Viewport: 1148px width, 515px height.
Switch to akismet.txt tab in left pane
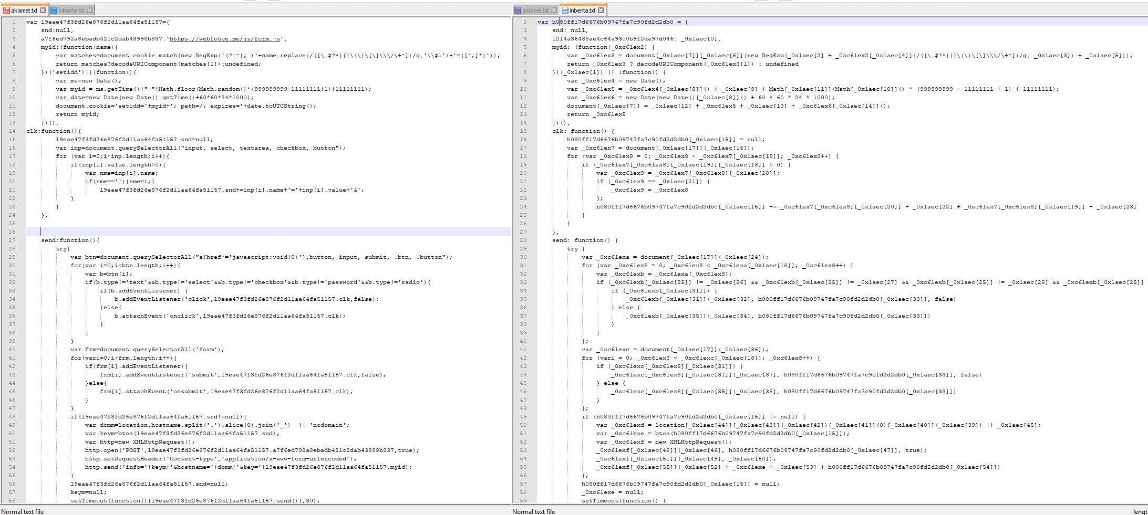24,10
